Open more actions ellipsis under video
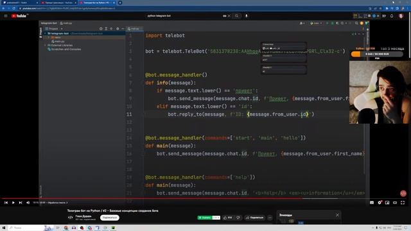The image size is (411, 231). click(x=270, y=218)
